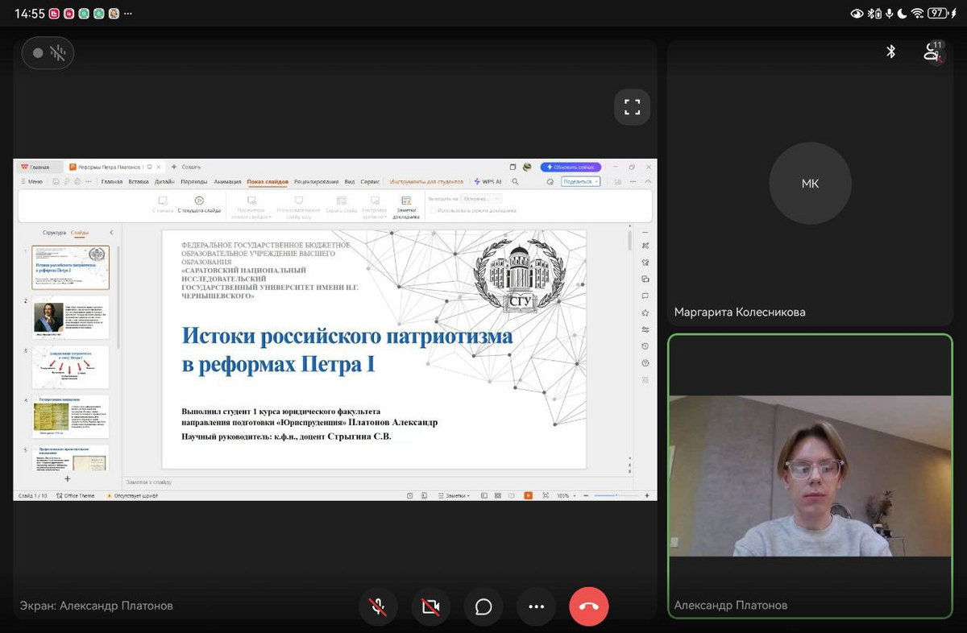Open the 'Структура' outline tab
The height and width of the screenshot is (633, 967).
coord(54,233)
